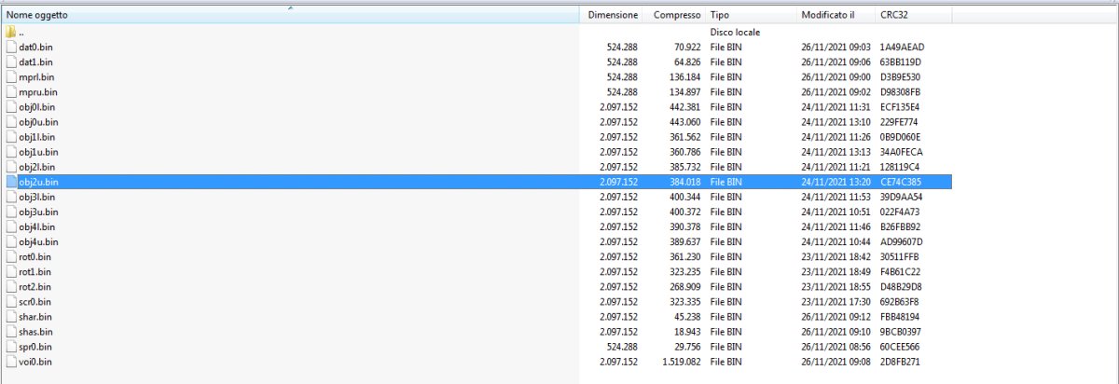Sort by Compresso column header

click(x=674, y=16)
